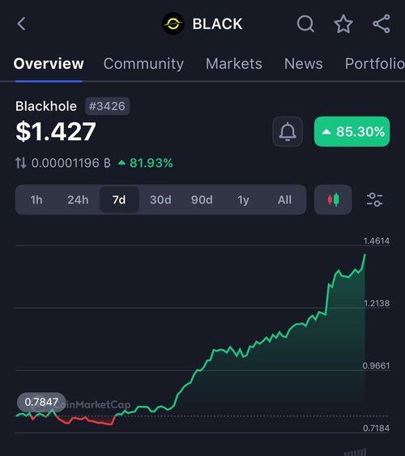Screen dimensions: 405x456
Task: Open search with magnifier icon
Action: click(x=305, y=23)
